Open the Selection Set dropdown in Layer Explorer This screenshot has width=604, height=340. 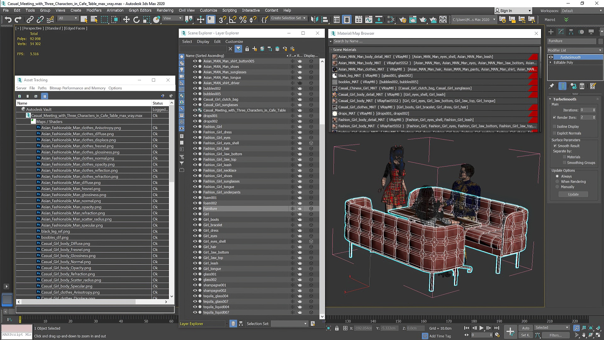289,324
